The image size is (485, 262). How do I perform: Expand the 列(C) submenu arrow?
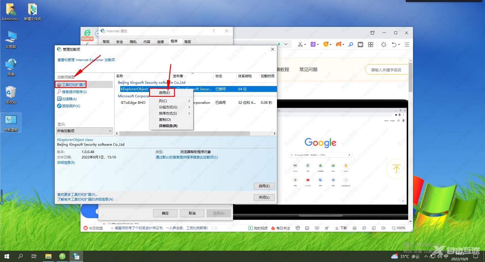pos(189,101)
